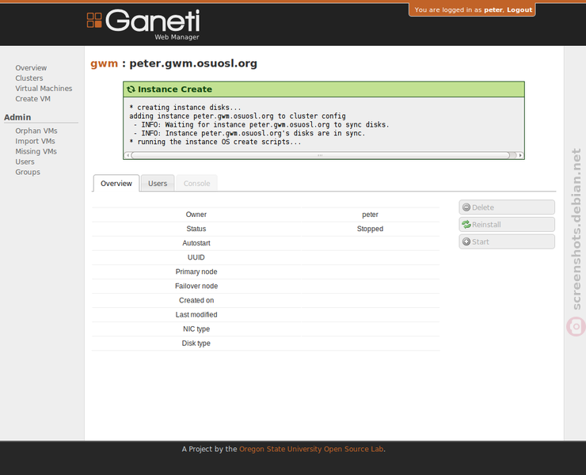
Task: Open the Overview sidebar link
Action: 31,67
